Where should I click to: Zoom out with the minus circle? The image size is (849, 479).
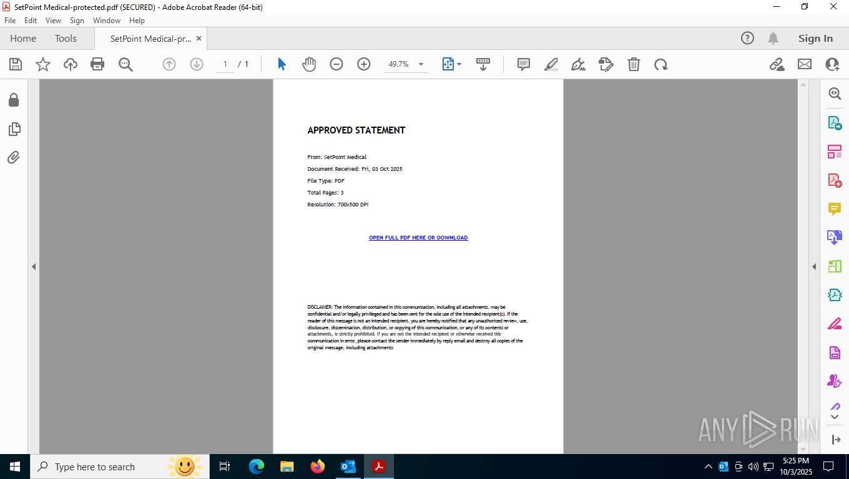point(336,64)
